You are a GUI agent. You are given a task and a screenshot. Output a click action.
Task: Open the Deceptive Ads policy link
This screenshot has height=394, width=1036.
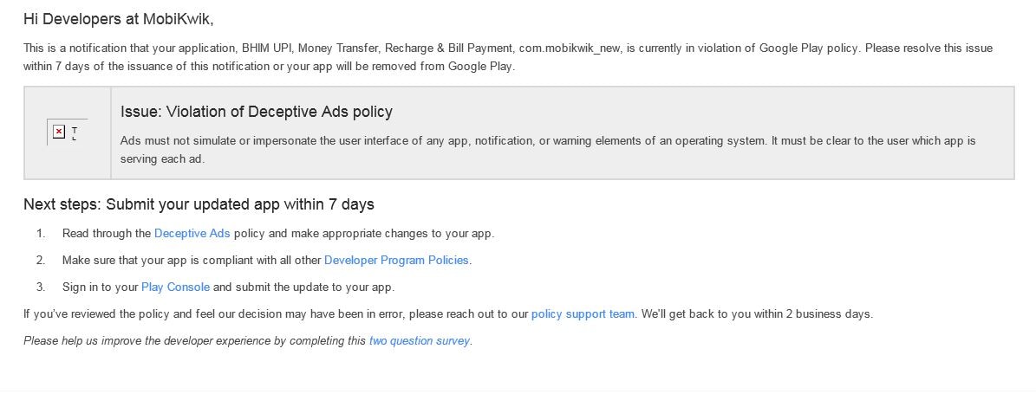tap(192, 234)
